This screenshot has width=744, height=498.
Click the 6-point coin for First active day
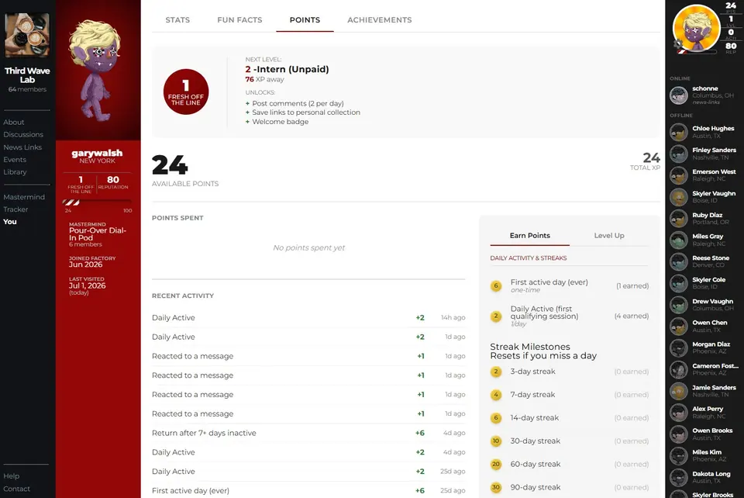click(x=496, y=285)
